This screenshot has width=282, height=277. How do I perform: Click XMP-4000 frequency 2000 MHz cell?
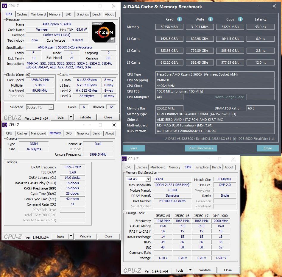[x=221, y=221]
